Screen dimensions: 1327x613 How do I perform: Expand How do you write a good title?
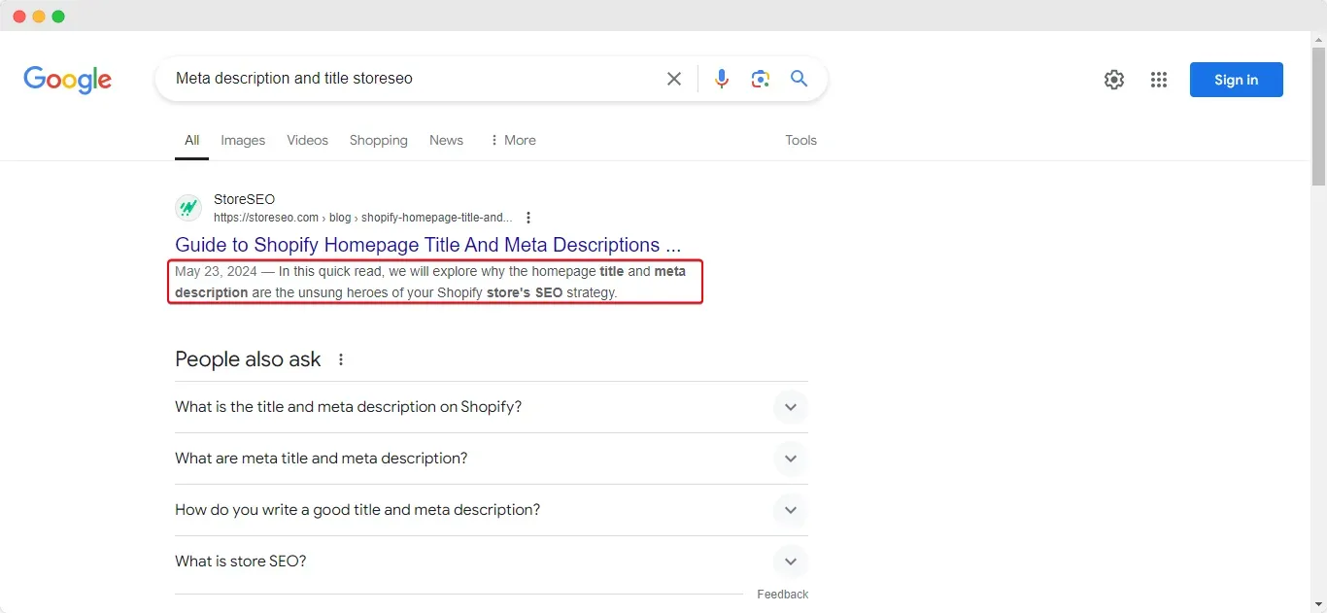tap(492, 510)
